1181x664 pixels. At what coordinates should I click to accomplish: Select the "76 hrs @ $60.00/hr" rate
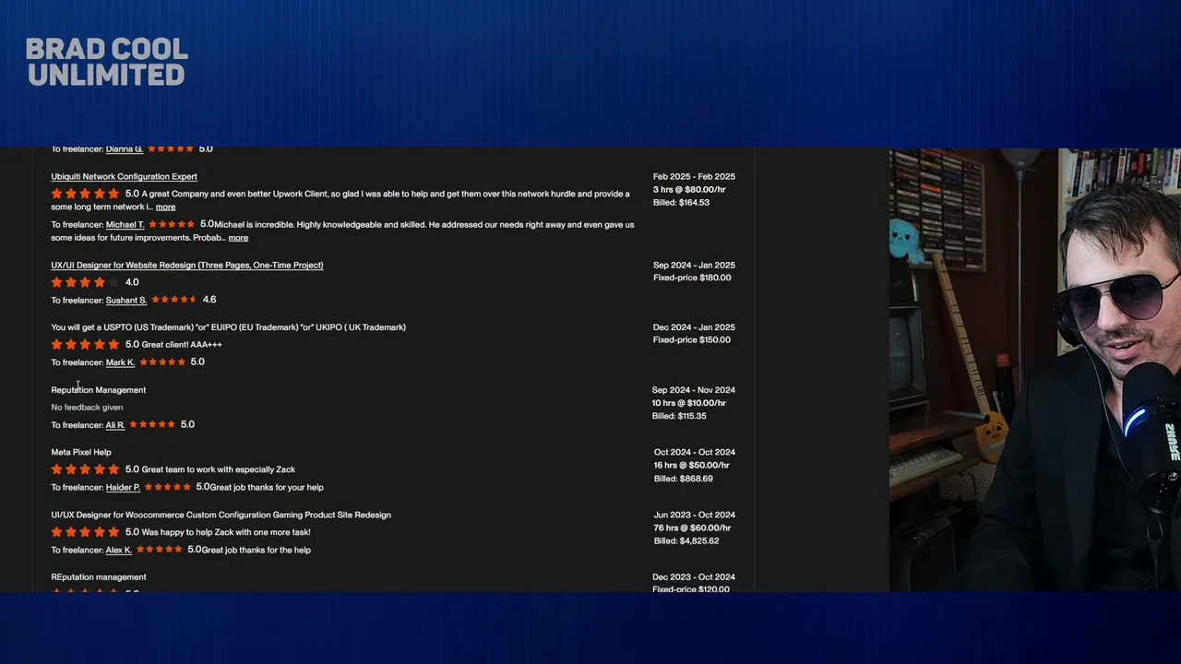pos(692,528)
